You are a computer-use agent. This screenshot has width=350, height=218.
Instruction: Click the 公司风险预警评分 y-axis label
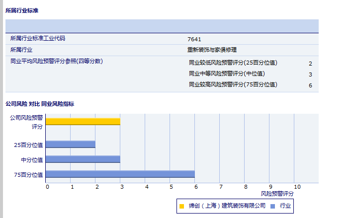tap(26, 122)
